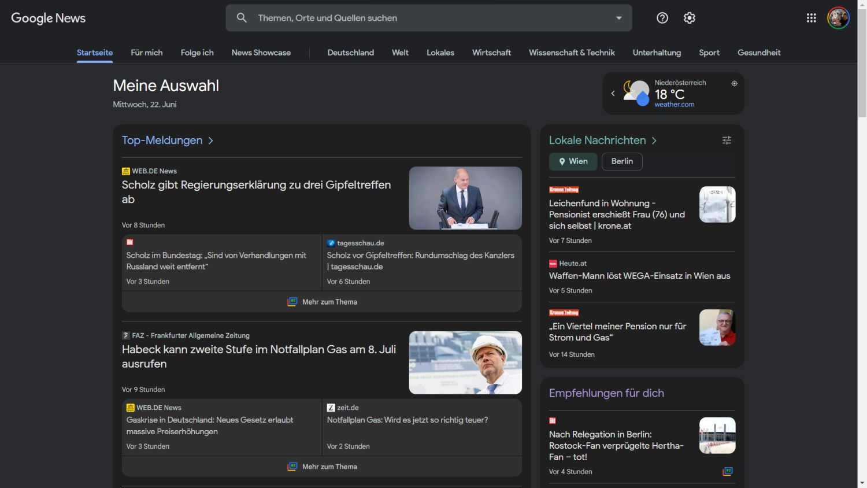Switch to the Für mich tab

click(146, 53)
